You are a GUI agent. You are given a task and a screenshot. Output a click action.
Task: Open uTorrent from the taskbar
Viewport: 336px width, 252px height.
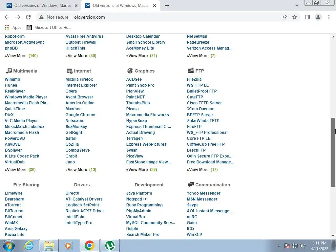pyautogui.click(x=110, y=245)
